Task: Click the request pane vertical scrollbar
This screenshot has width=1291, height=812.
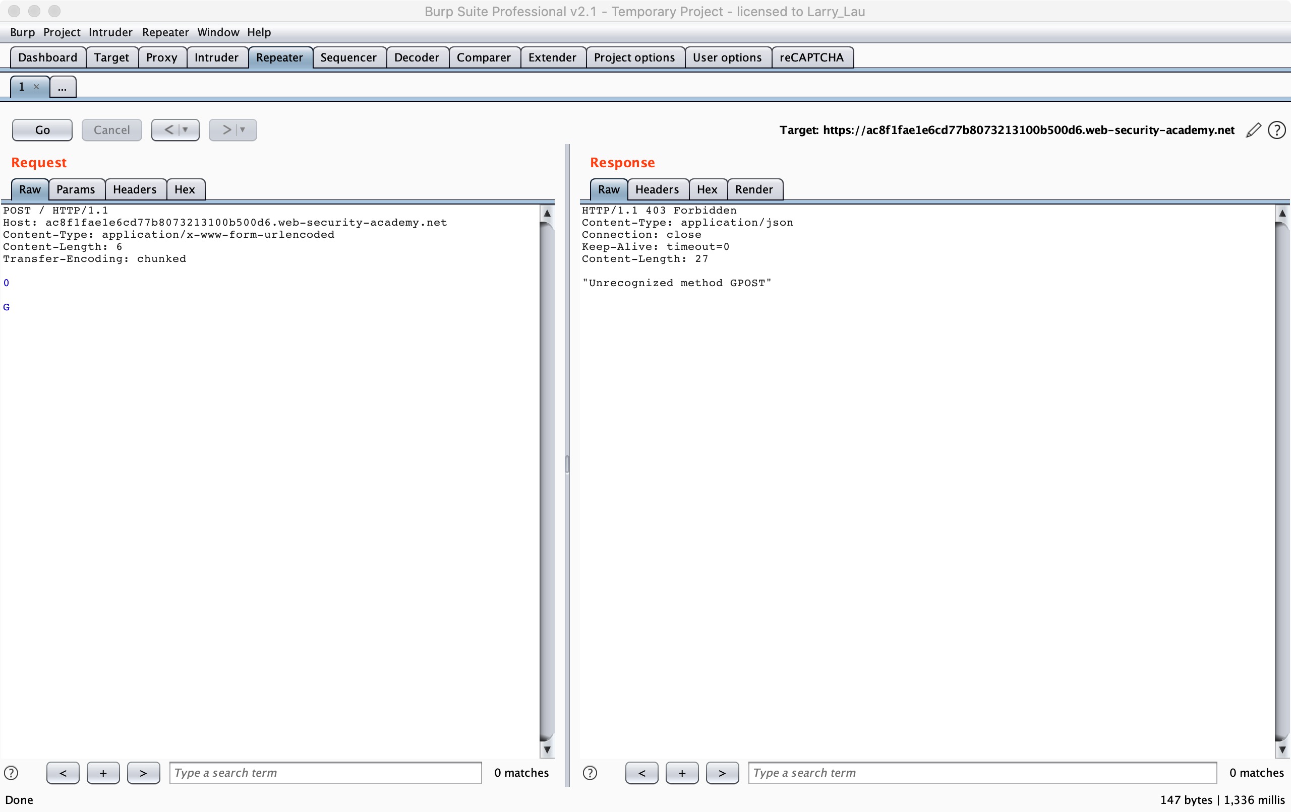Action: (x=547, y=481)
